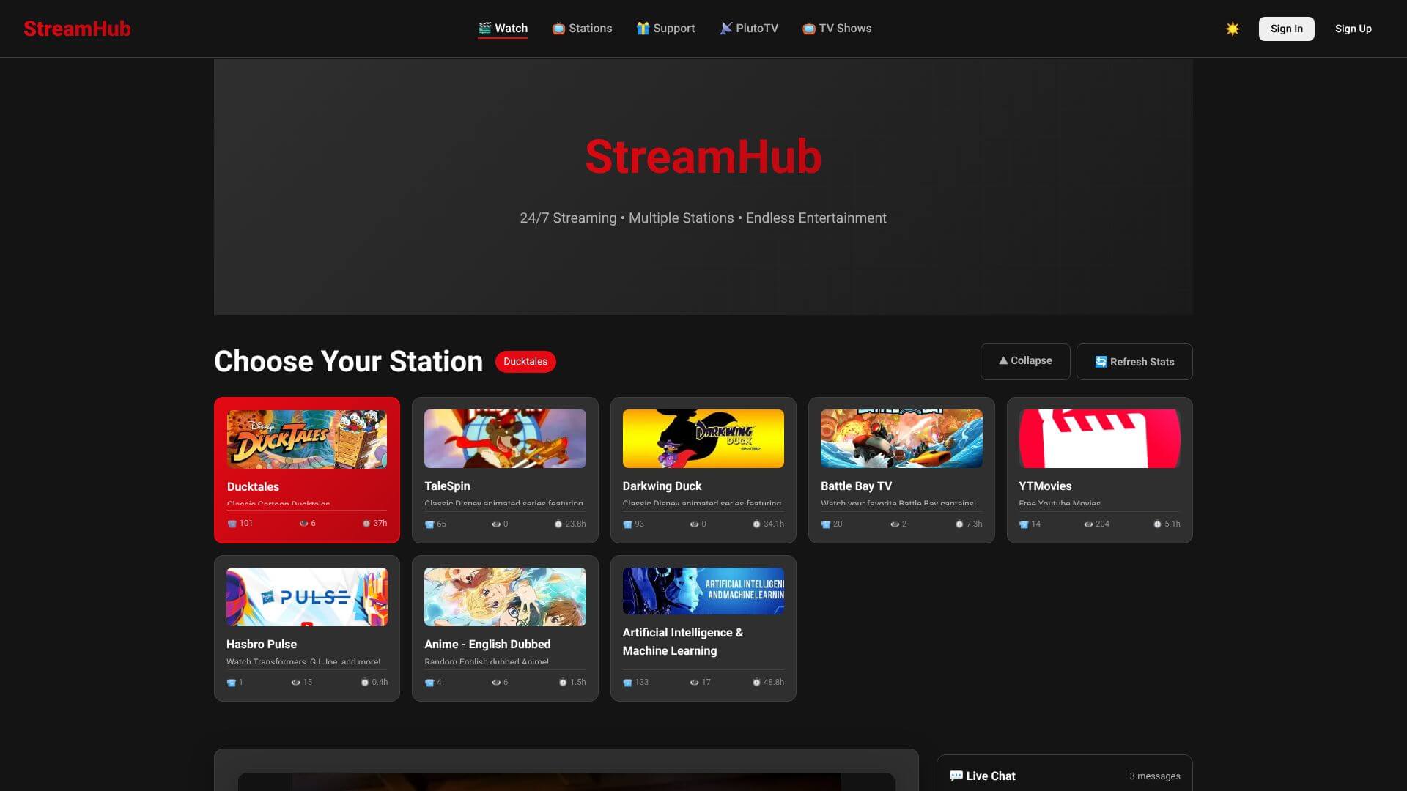The width and height of the screenshot is (1407, 791).
Task: Click the Sign Up link
Action: point(1353,29)
